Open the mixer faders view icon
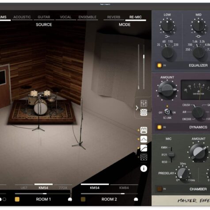This screenshot has height=210, width=210. tap(144, 103)
